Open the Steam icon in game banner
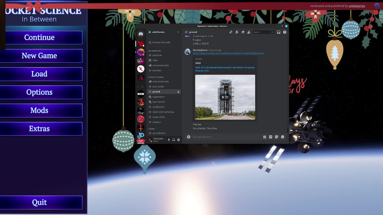This screenshot has height=215, width=383. pos(377,6)
